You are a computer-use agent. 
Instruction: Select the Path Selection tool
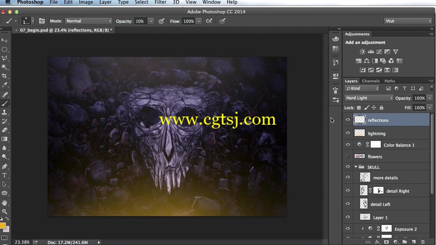(x=4, y=184)
